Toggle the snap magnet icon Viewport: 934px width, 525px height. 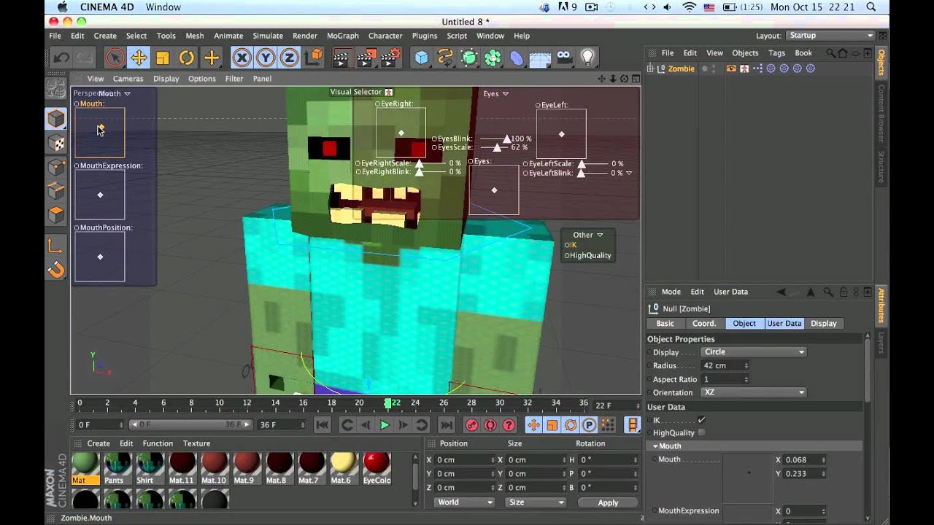(56, 271)
